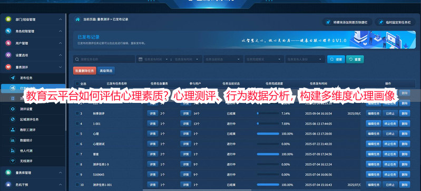Image resolution: width=421 pixels, height=191 pixels.
Task: Click 任务包含量表 详情 for 测评任务1-9 row
Action: coord(152,164)
